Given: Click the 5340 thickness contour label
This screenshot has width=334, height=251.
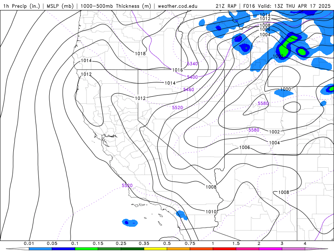Looking at the screenshot, I should 192,64.
